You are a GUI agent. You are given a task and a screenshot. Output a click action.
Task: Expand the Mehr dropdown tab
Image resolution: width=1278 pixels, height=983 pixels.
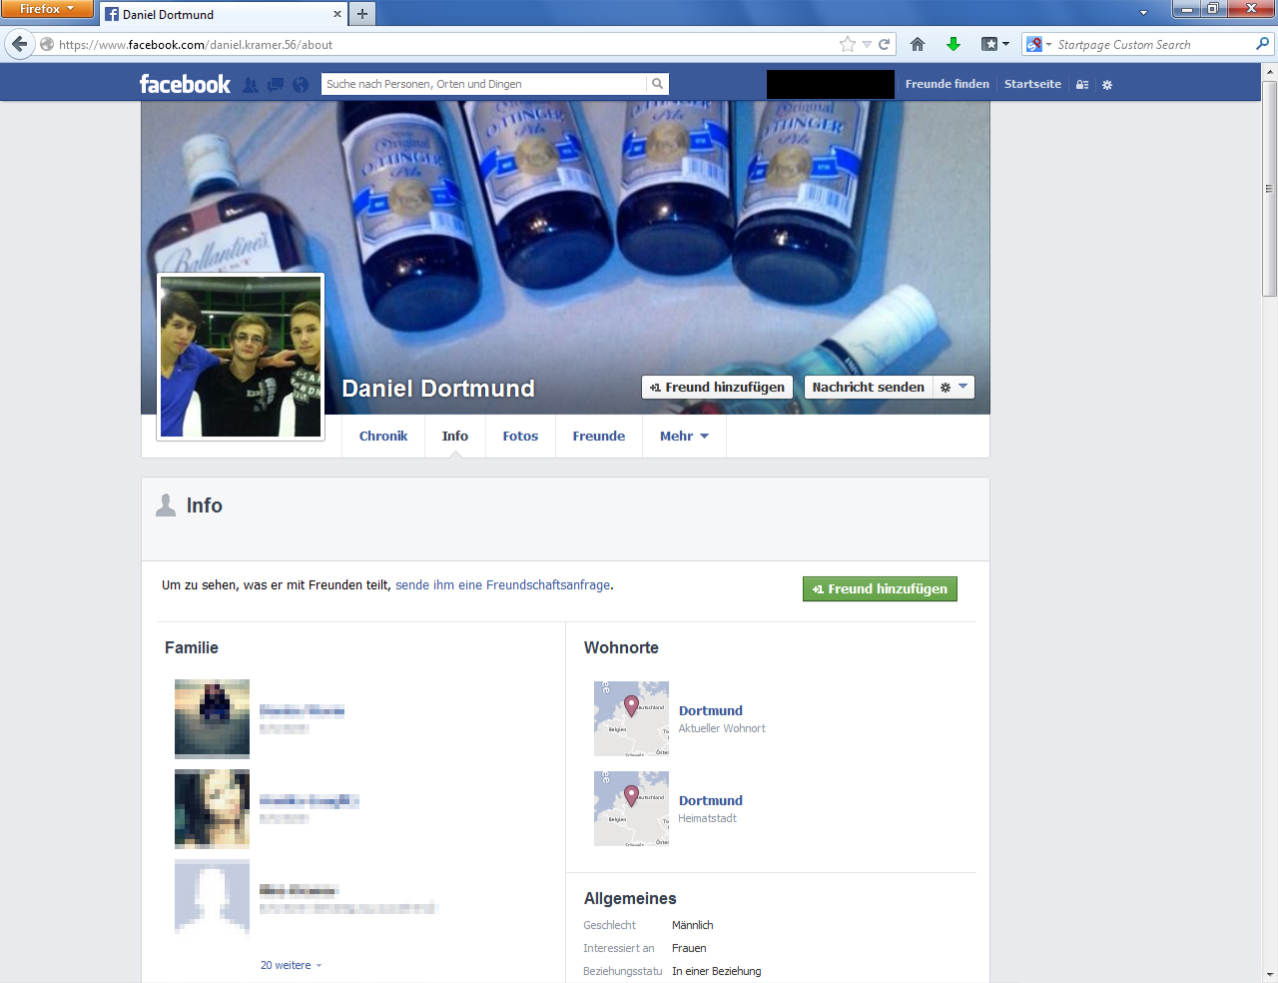684,437
